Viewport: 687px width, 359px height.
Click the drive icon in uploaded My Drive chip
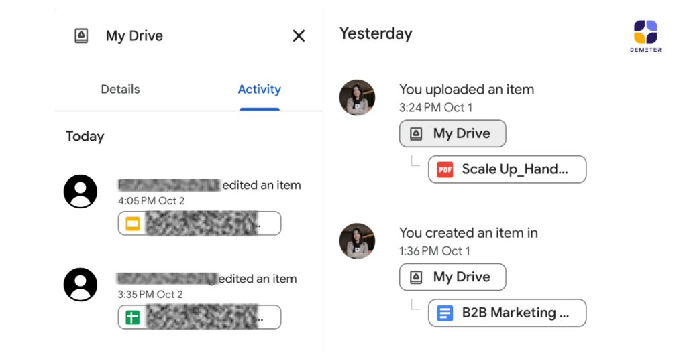click(x=416, y=134)
